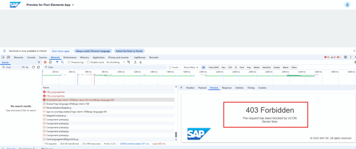
Task: Open DevTools settings gear
Action: pos(345,57)
